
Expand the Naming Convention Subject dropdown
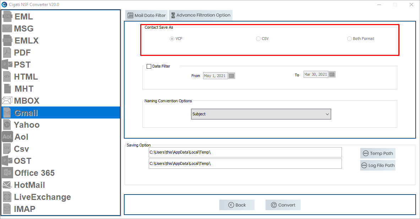pos(261,114)
